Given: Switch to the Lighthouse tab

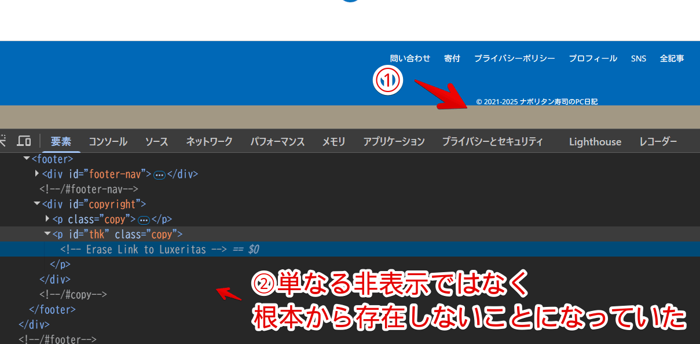Looking at the screenshot, I should (x=595, y=141).
